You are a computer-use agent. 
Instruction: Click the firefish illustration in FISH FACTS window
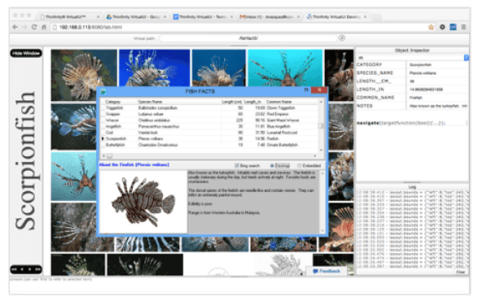click(143, 202)
